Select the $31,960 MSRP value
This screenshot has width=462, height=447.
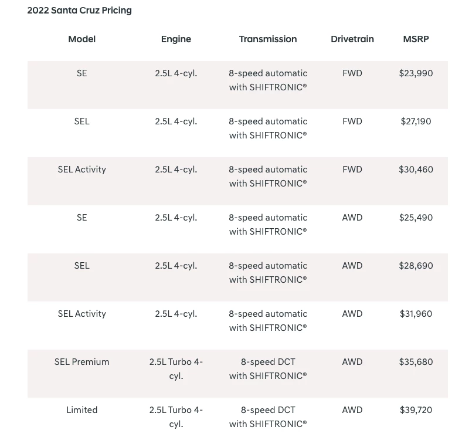pos(416,314)
